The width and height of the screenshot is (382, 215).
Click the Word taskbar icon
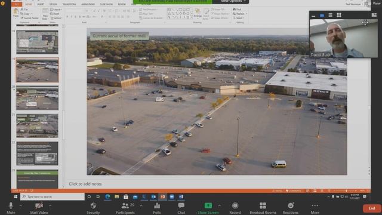(x=181, y=196)
